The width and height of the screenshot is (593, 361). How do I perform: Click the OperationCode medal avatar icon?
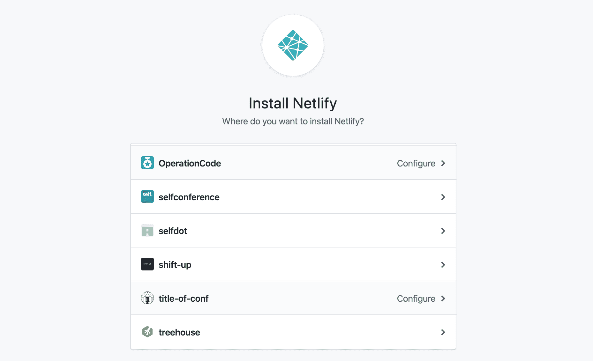click(147, 163)
